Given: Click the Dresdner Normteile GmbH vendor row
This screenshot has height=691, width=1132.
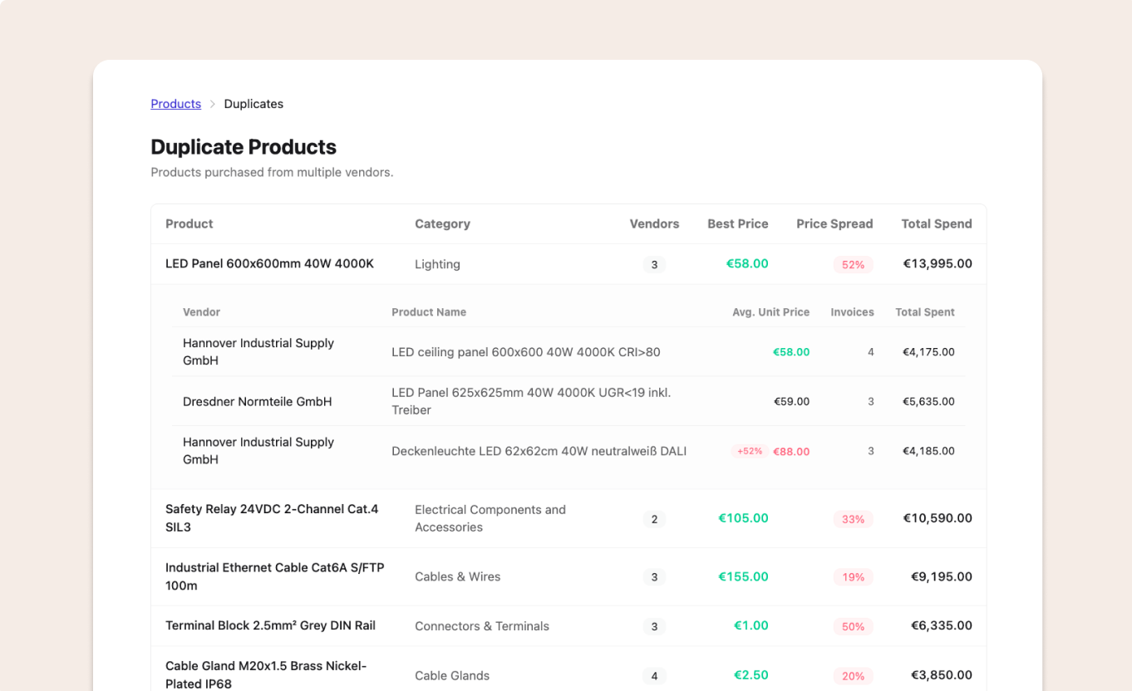Looking at the screenshot, I should point(257,402).
